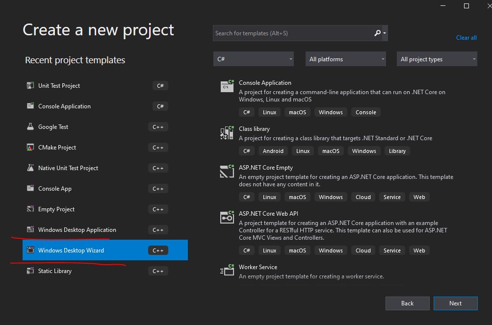Click the Class library template icon
The height and width of the screenshot is (325, 492).
(x=227, y=133)
